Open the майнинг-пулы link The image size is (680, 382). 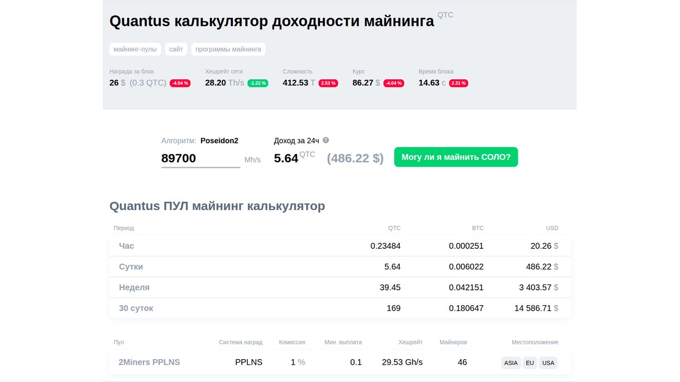(x=135, y=49)
